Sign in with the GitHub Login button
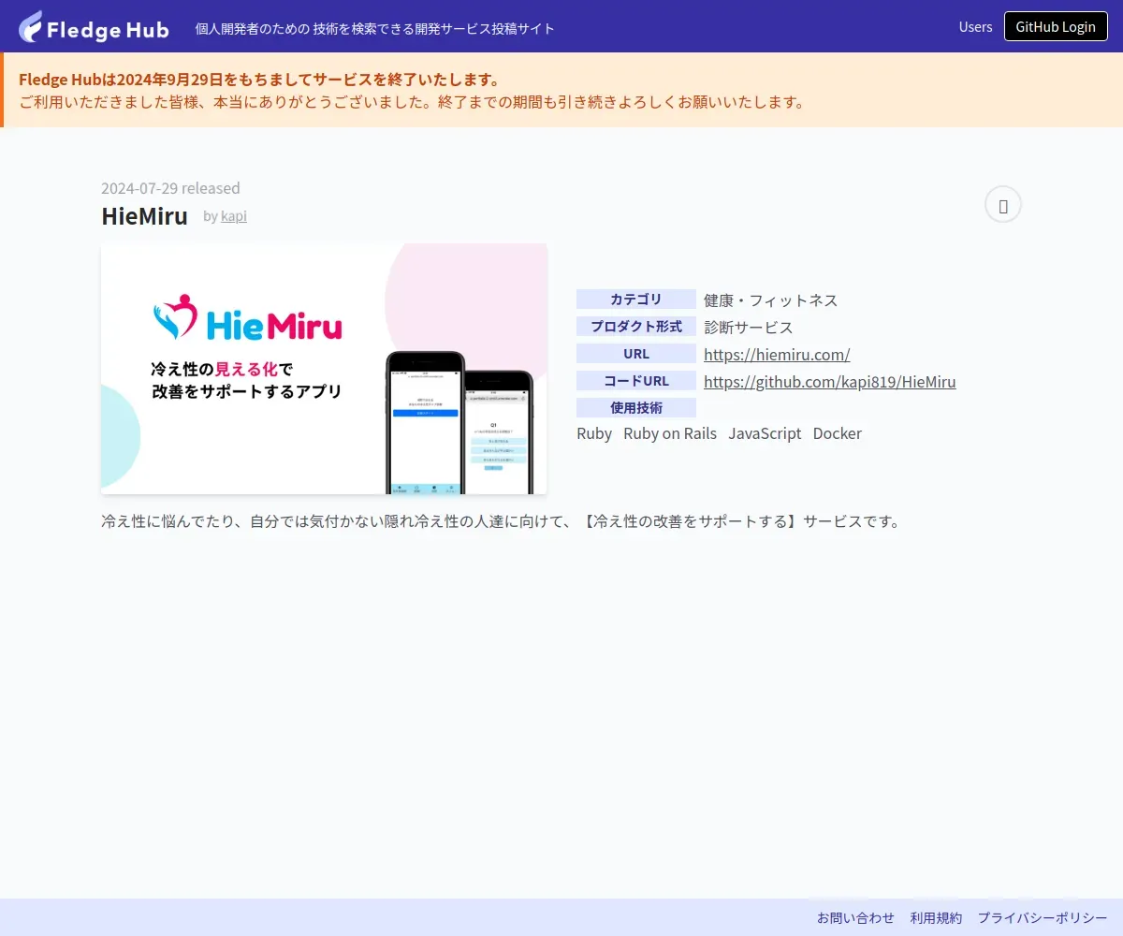Image resolution: width=1123 pixels, height=936 pixels. (1056, 26)
